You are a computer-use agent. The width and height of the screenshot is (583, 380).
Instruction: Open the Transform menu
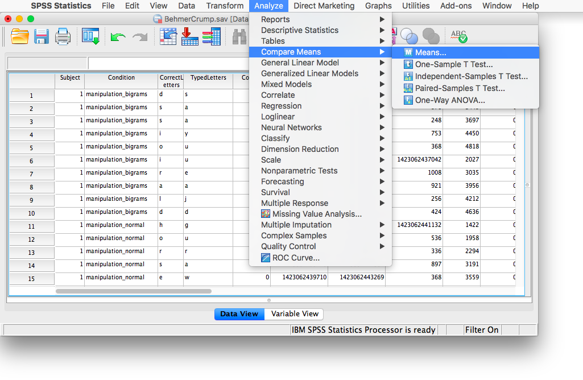[225, 6]
